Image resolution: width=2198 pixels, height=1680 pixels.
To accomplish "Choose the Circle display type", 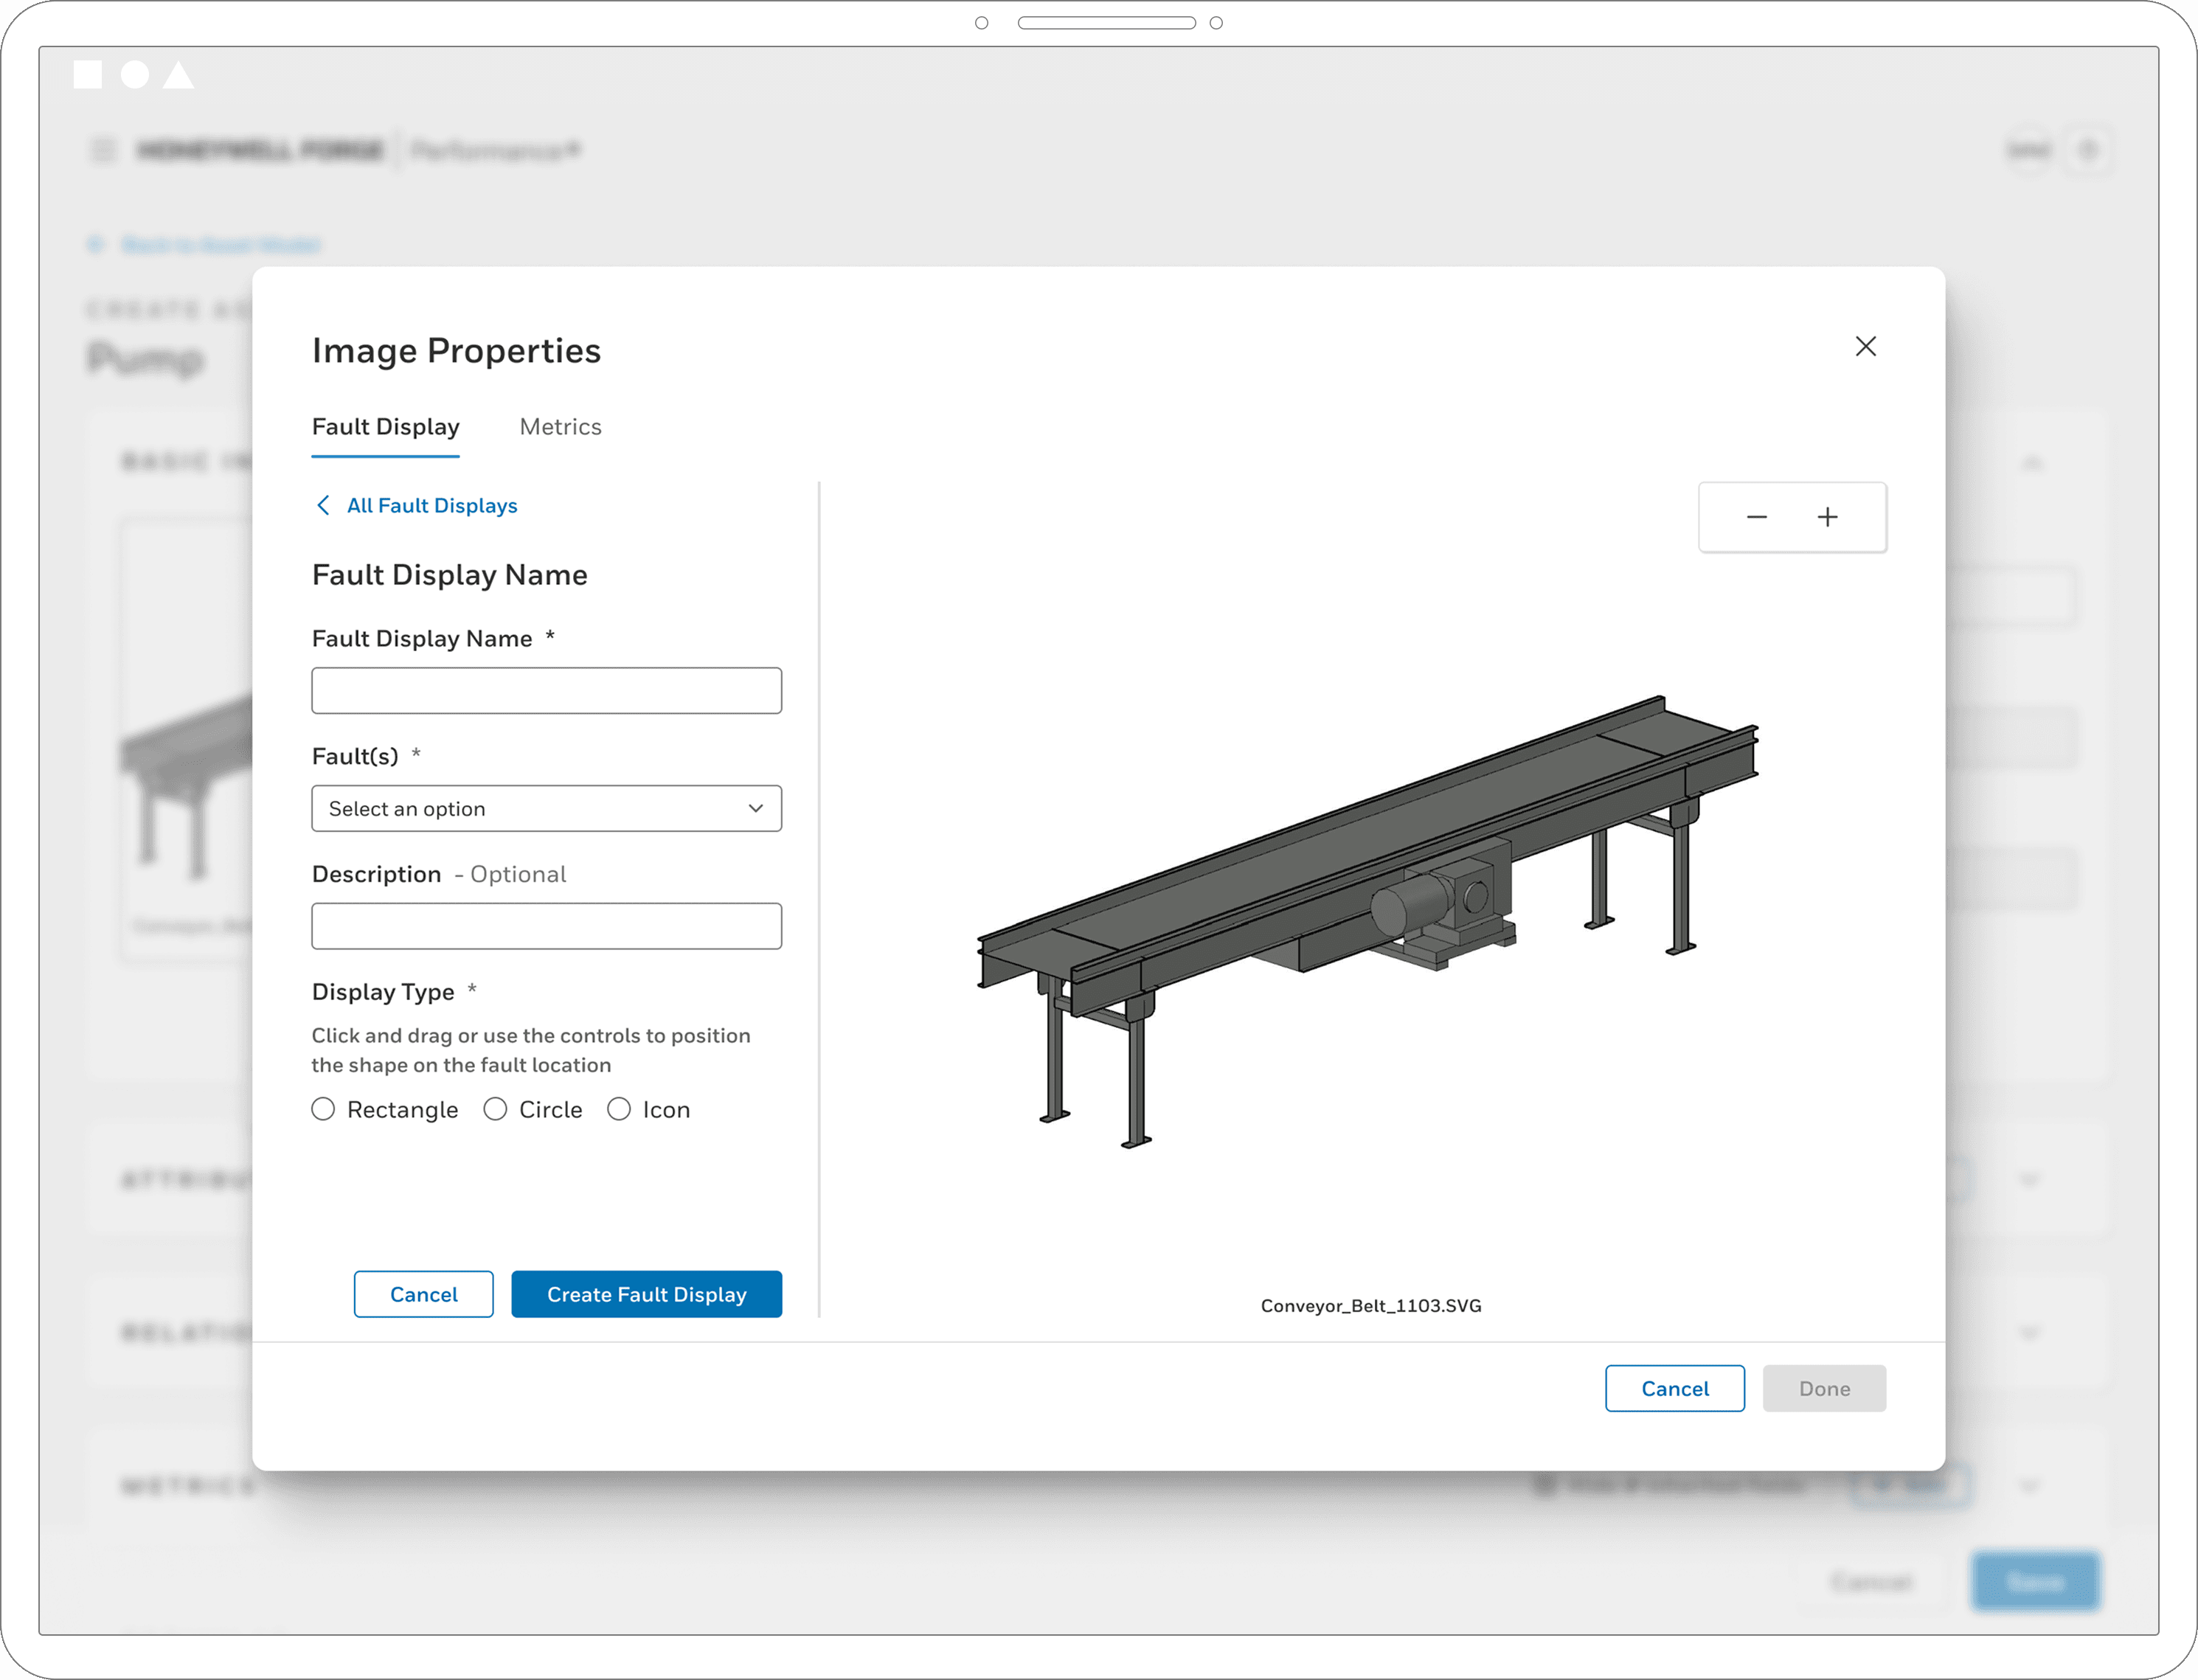I will [495, 1109].
